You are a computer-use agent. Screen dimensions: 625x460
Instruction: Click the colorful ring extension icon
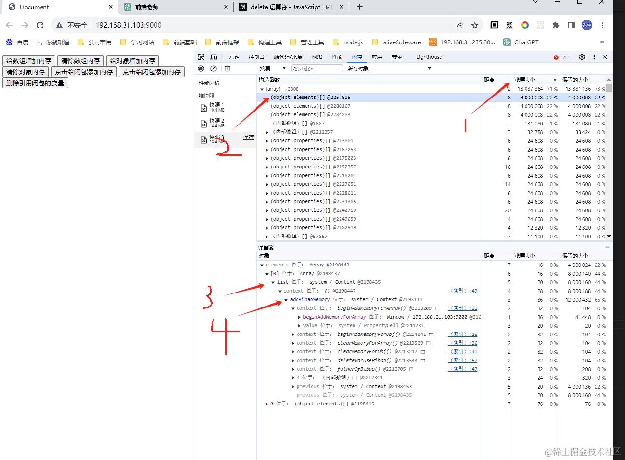tap(525, 25)
